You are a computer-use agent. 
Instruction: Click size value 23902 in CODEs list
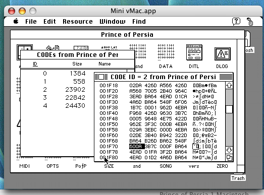click(x=75, y=89)
